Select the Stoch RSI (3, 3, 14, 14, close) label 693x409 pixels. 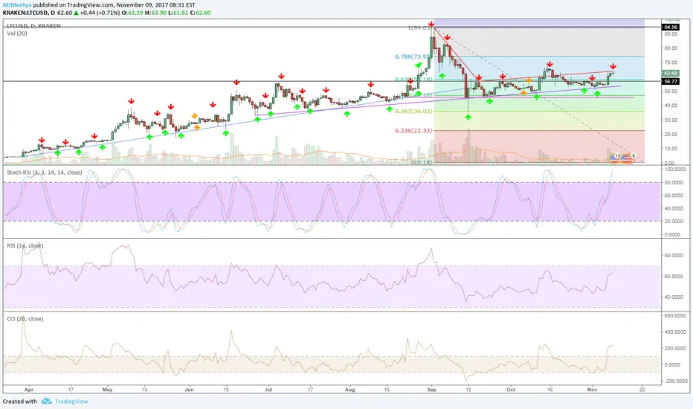pyautogui.click(x=44, y=173)
